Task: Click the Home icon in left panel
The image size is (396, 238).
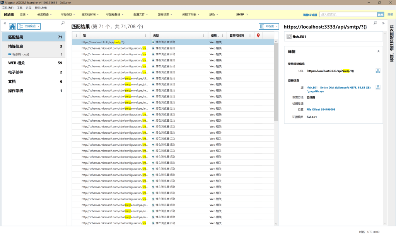Action: (12, 26)
